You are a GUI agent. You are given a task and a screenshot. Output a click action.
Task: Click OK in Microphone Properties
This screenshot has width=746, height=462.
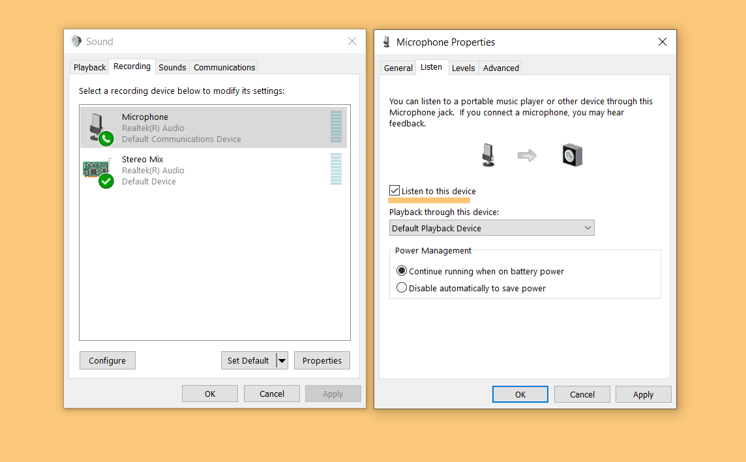point(520,394)
